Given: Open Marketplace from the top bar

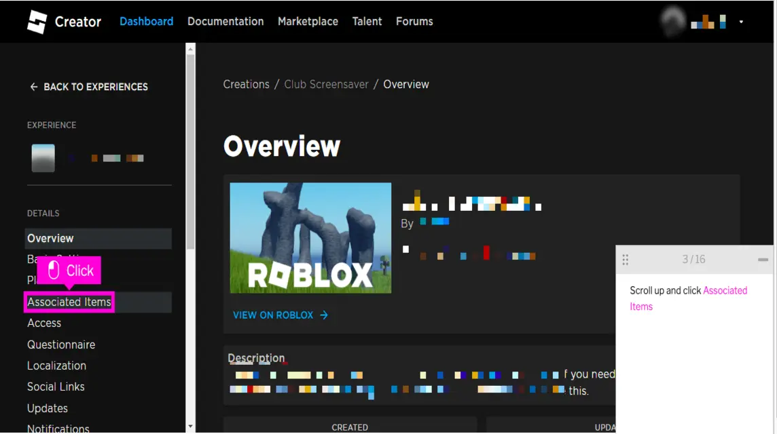Looking at the screenshot, I should tap(308, 22).
